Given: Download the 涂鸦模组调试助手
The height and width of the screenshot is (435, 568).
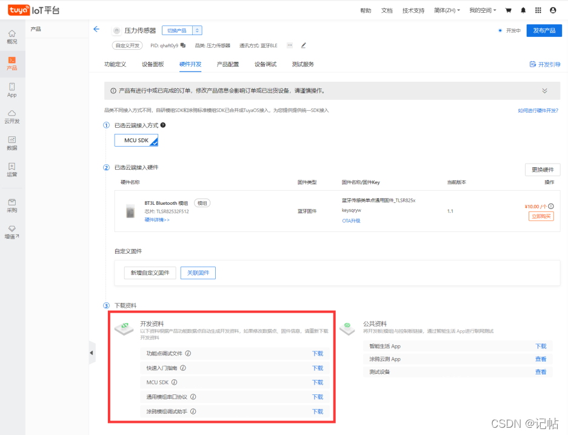Looking at the screenshot, I should (318, 411).
